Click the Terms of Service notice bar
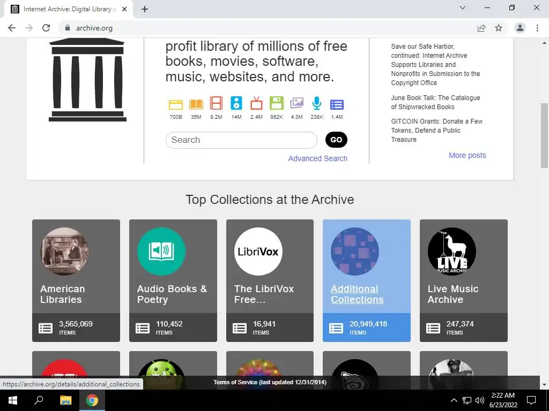The height and width of the screenshot is (411, 549). tap(270, 382)
